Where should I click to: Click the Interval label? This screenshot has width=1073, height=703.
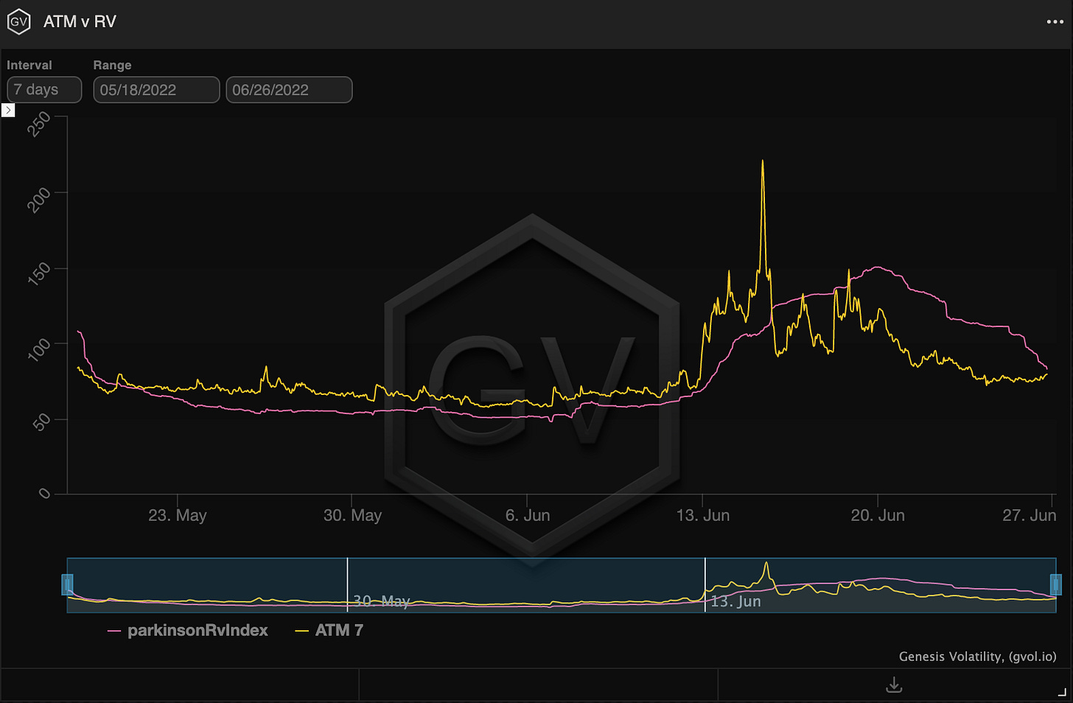tap(29, 65)
